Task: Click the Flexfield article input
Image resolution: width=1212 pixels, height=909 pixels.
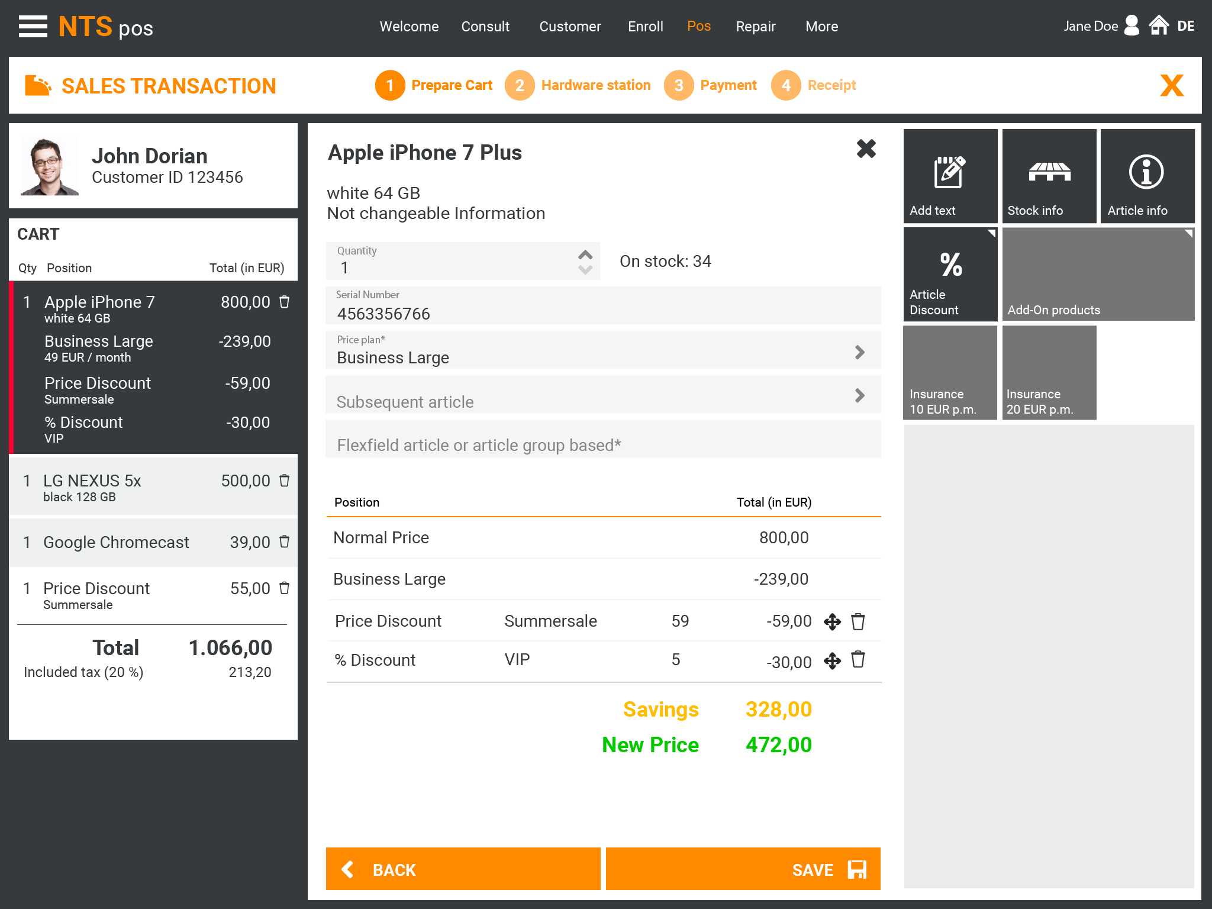Action: tap(603, 439)
